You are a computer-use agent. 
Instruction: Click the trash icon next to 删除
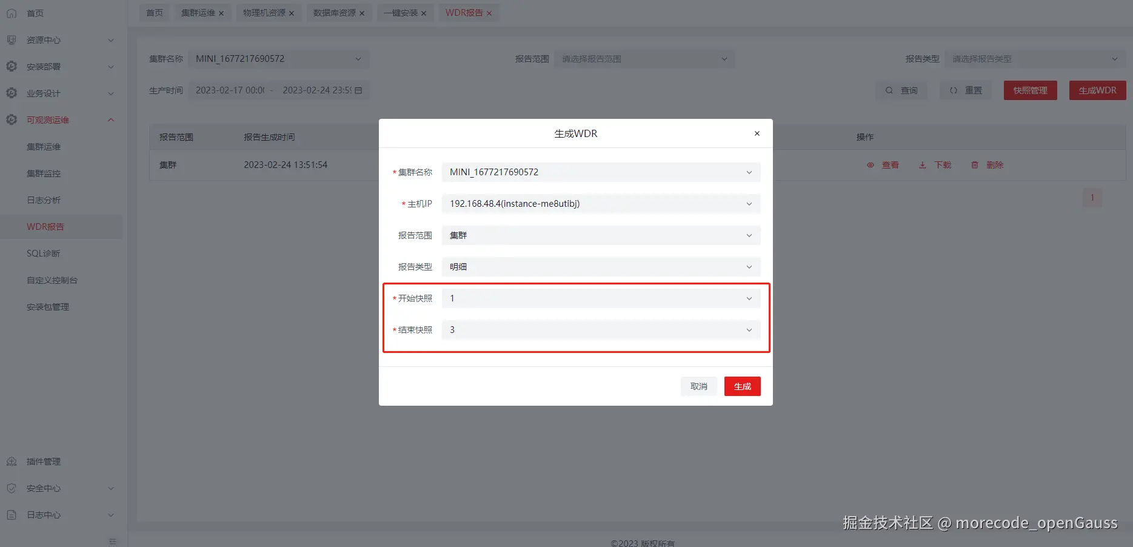tap(975, 165)
